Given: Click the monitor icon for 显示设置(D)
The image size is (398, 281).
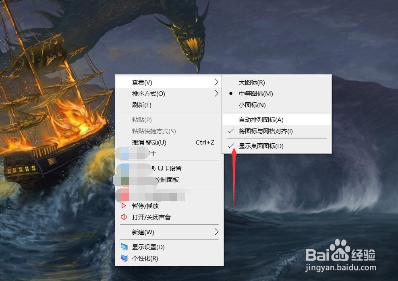Looking at the screenshot, I should [124, 247].
